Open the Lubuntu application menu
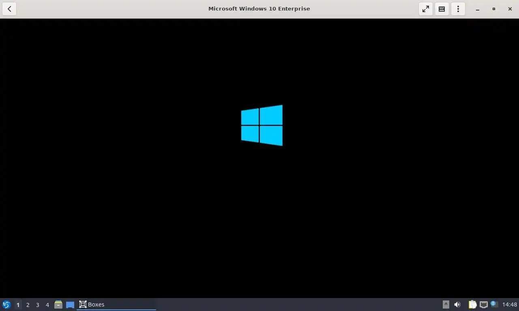 (6, 305)
